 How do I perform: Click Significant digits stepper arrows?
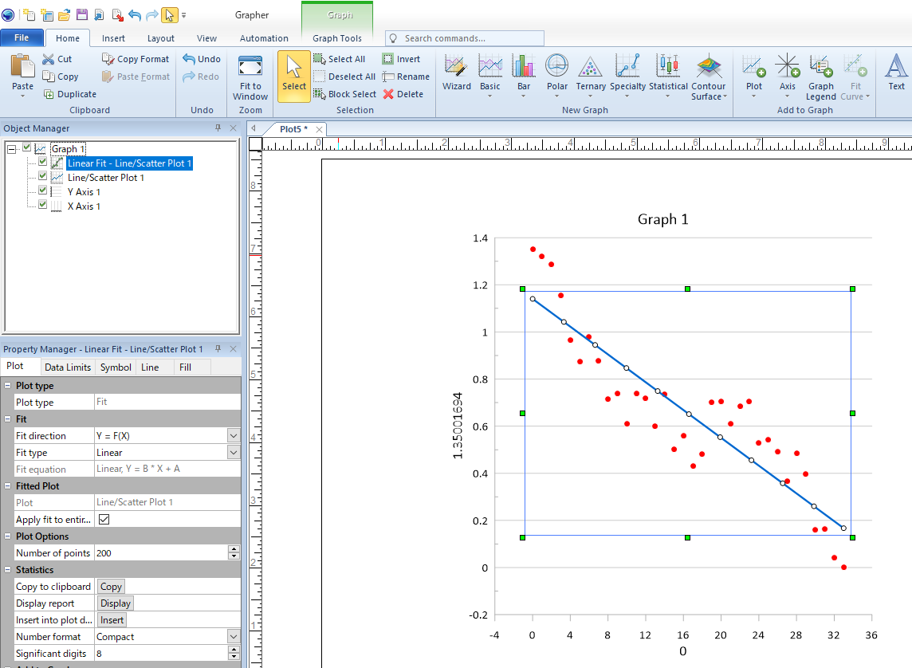click(x=234, y=654)
